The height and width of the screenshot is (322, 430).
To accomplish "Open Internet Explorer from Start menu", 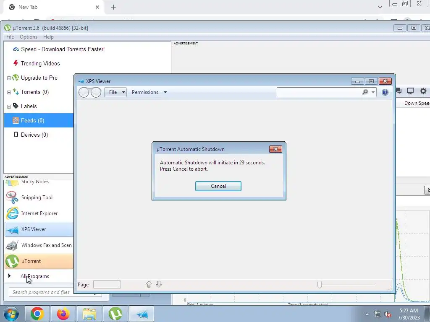I will (x=39, y=213).
